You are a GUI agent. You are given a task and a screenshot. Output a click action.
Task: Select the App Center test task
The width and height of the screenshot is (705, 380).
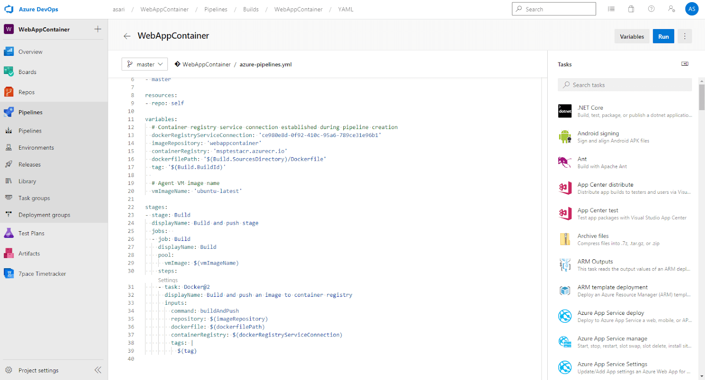625,214
